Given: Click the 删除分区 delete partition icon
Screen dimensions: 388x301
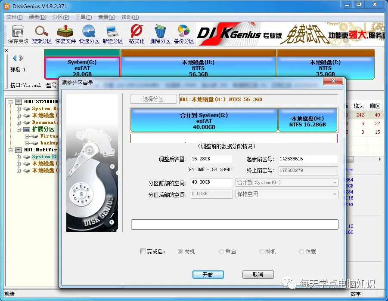Looking at the screenshot, I should 160,34.
